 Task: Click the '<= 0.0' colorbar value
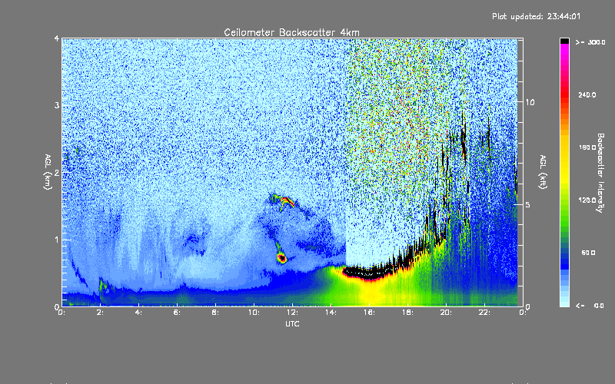click(590, 305)
